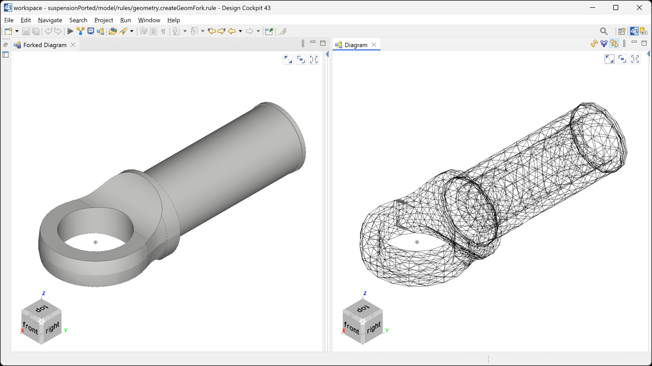Toggle Link with Editor in Diagram panel
This screenshot has width=652, height=366.
tap(614, 44)
